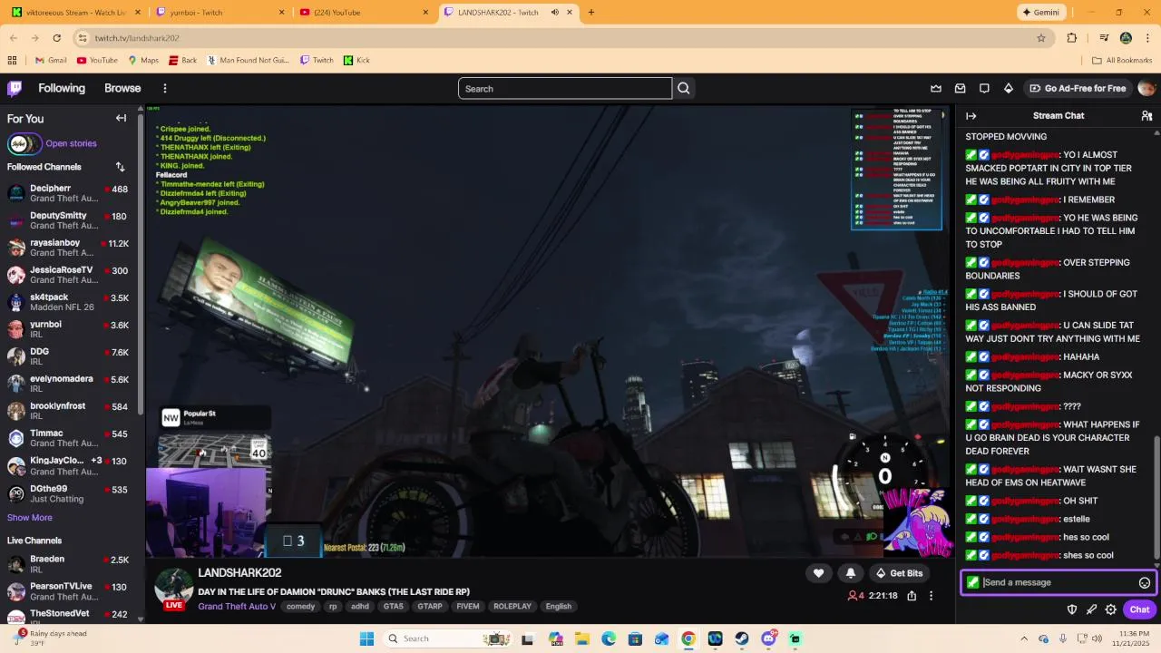Click the Chat send button
This screenshot has height=653, width=1161.
pos(1139,609)
